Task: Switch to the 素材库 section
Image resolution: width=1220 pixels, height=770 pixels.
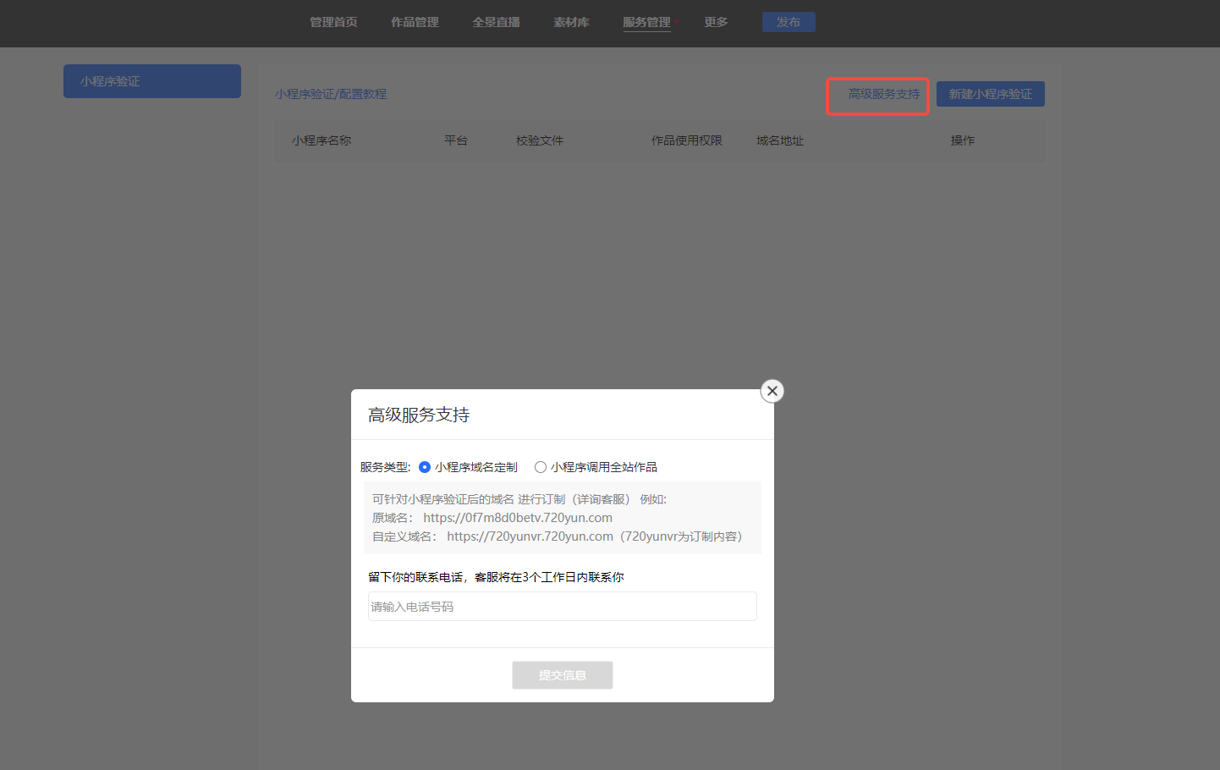Action: point(571,22)
